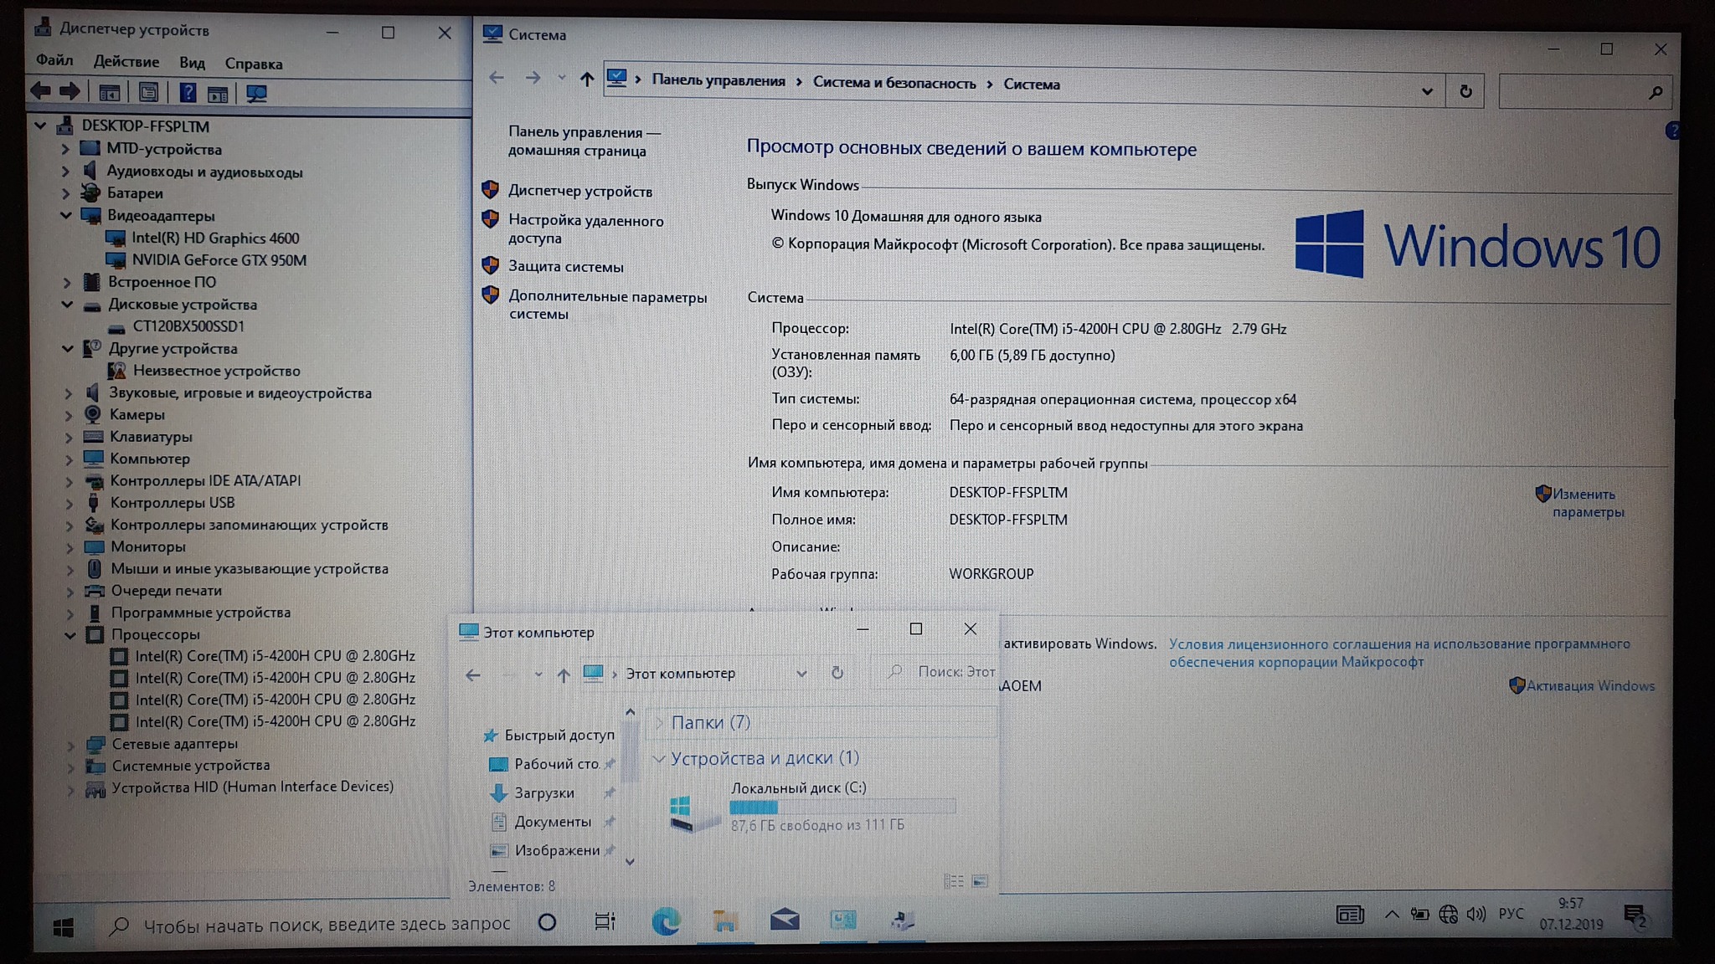Screen dimensions: 1715x964
Task: Collapse the Видеоадаптеры tree node
Action: [x=66, y=215]
